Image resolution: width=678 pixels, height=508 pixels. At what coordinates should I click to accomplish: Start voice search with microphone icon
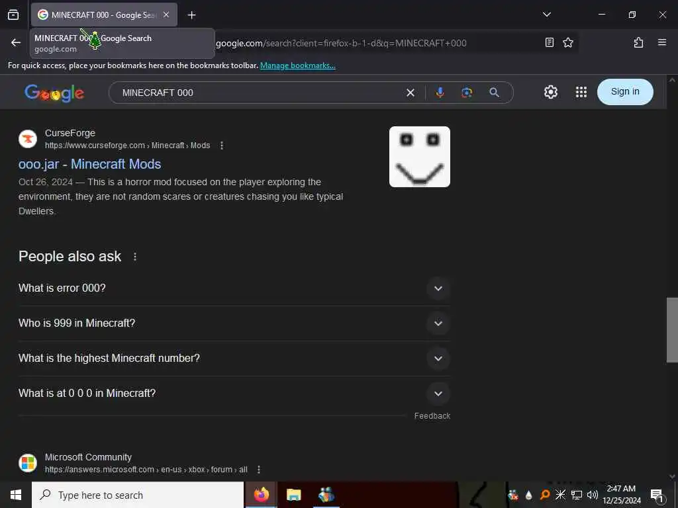pos(440,93)
